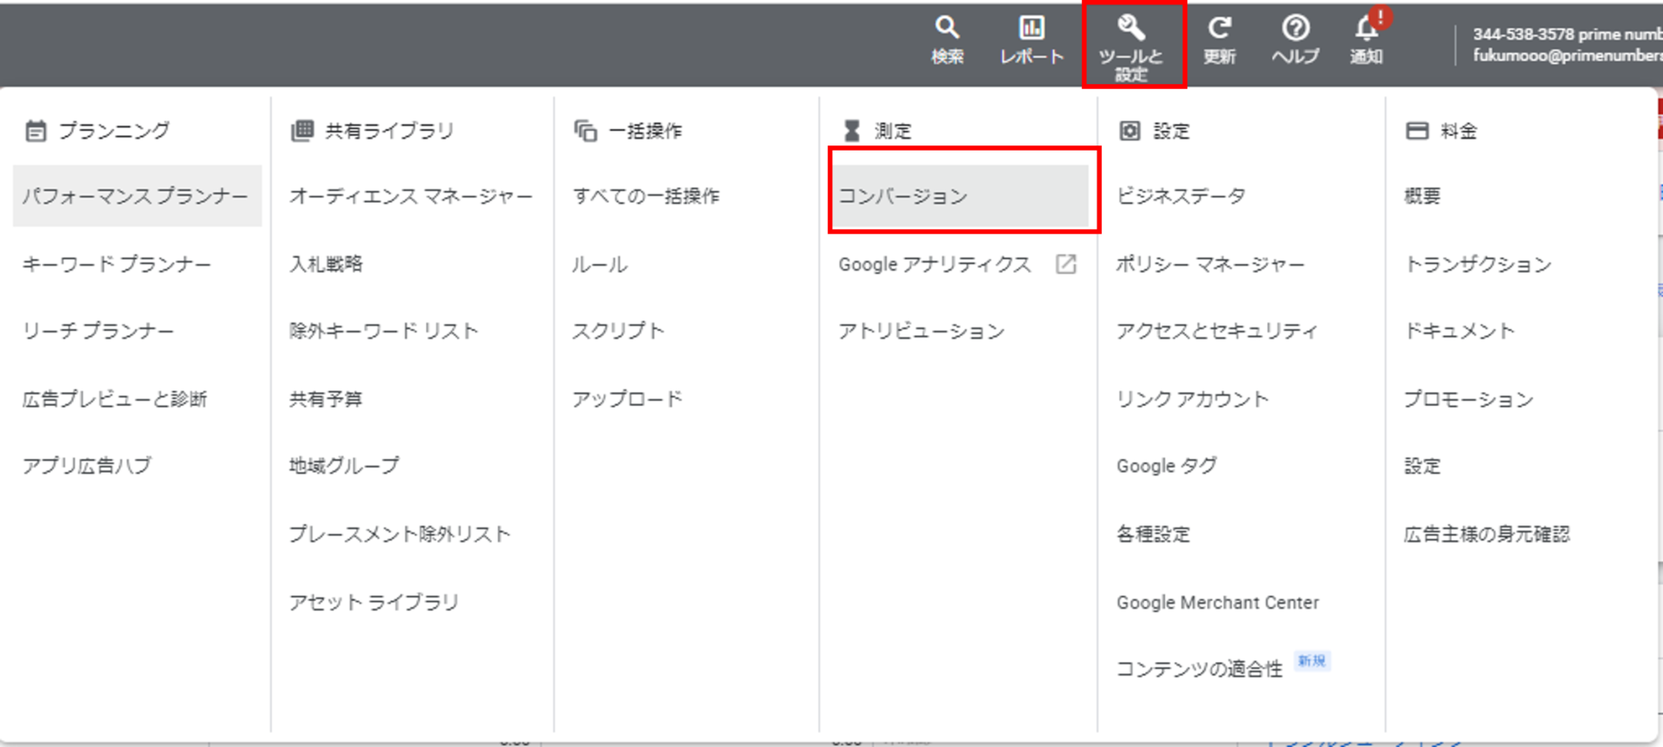The width and height of the screenshot is (1663, 747).
Task: Open リンク アカウント
Action: [1193, 399]
